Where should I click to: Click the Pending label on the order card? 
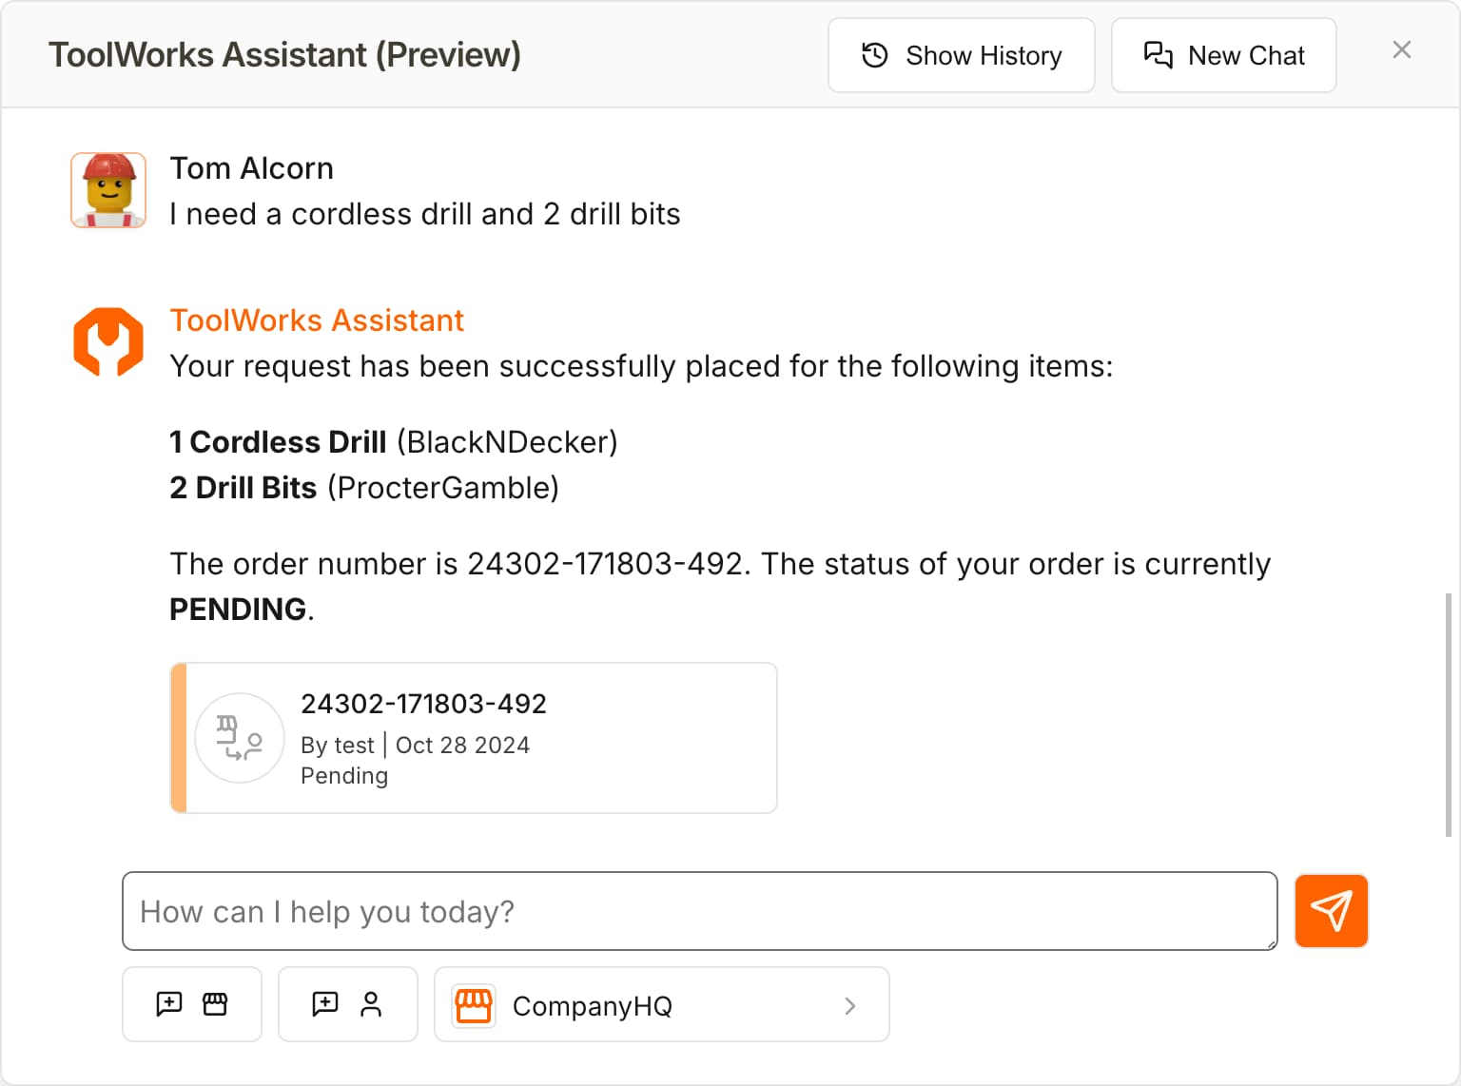tap(343, 776)
